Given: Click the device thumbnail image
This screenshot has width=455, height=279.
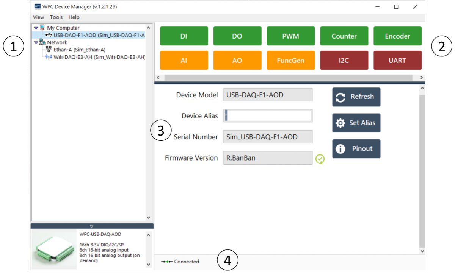Looking at the screenshot, I should point(54,250).
